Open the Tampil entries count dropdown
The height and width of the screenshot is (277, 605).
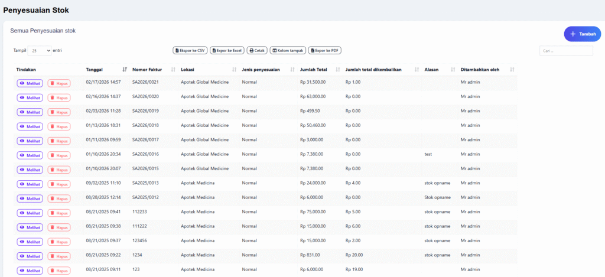pyautogui.click(x=40, y=51)
